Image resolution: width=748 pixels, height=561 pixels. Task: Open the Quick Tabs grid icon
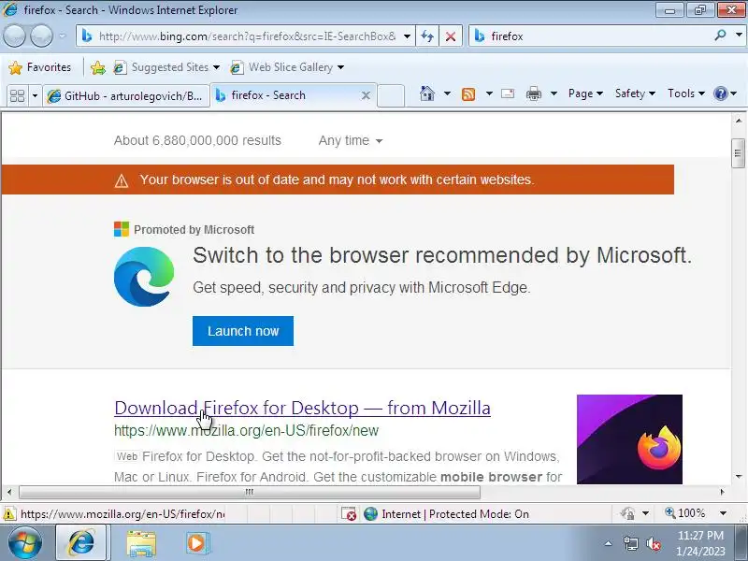(x=17, y=96)
